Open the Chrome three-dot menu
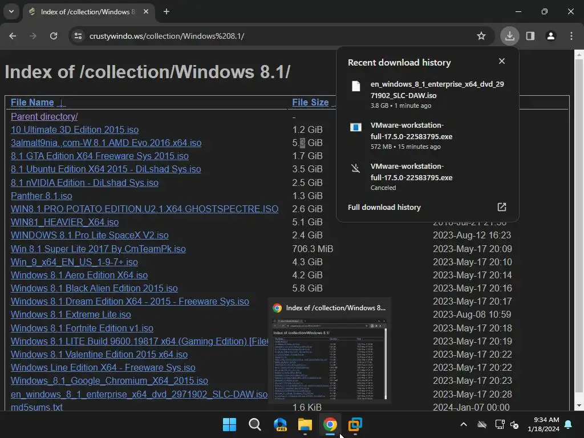Viewport: 584px width, 438px height. pos(571,36)
